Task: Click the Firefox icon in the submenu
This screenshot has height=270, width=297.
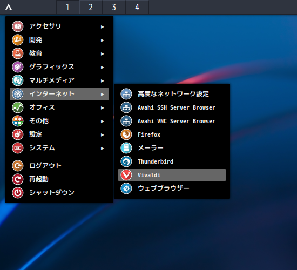Action: [126, 134]
